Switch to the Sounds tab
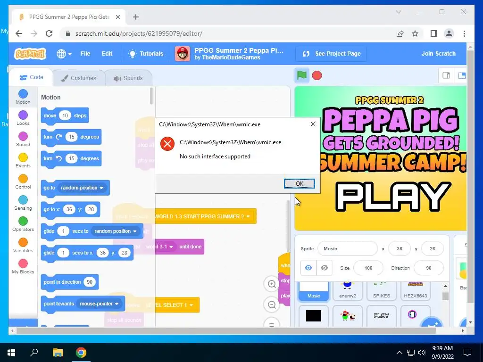This screenshot has width=483, height=362. coord(128,78)
